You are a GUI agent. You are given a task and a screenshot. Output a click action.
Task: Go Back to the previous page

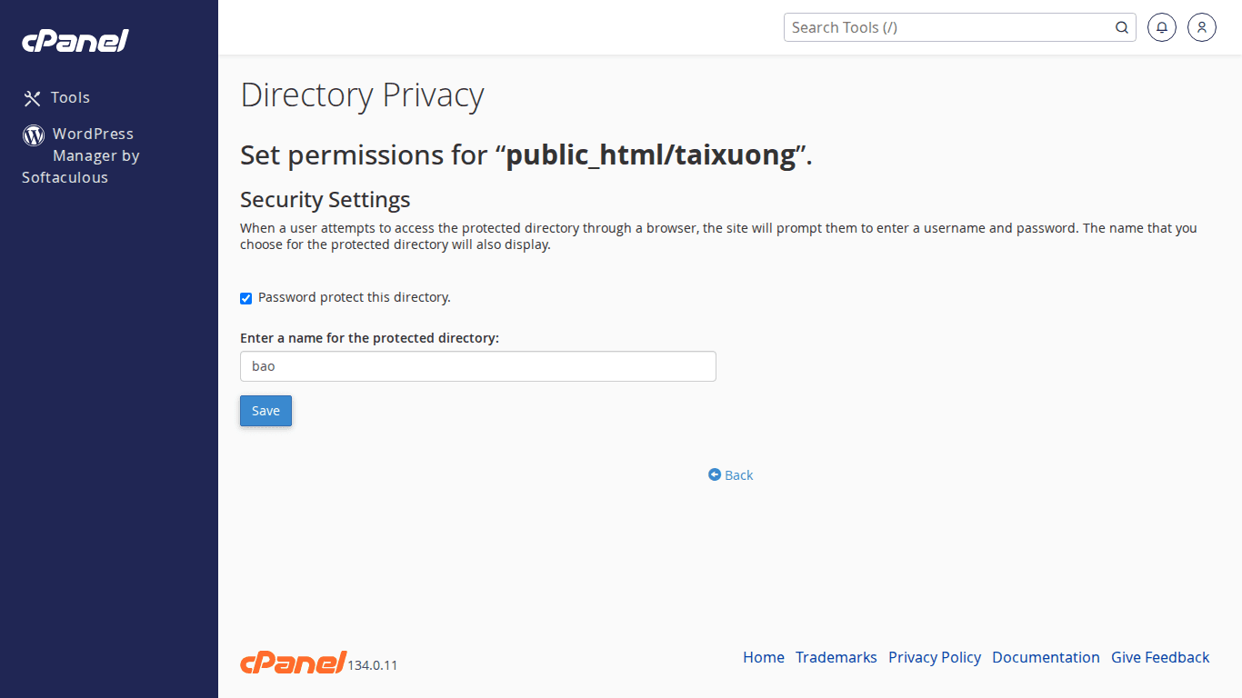[738, 475]
